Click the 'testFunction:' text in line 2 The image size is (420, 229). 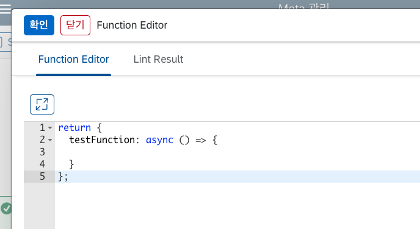[104, 139]
